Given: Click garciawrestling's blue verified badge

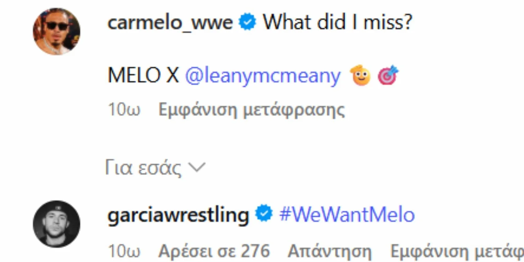Looking at the screenshot, I should 264,213.
